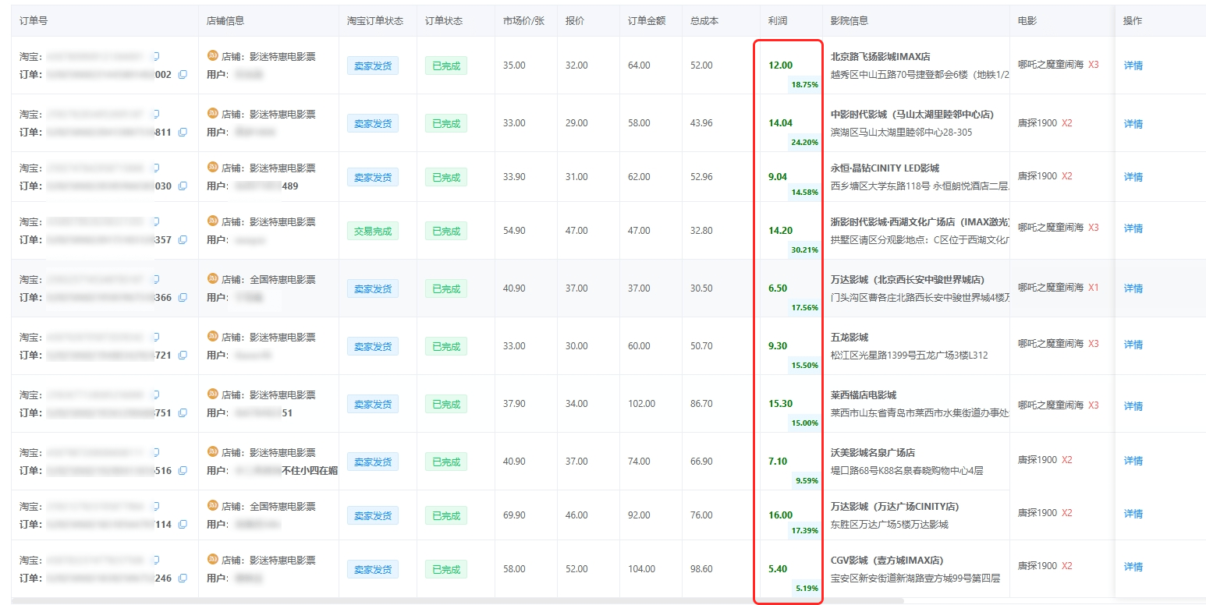1206x605 pixels.
Task: Select the address 东胜区万达广场5楼万达影城
Action: tap(889, 525)
